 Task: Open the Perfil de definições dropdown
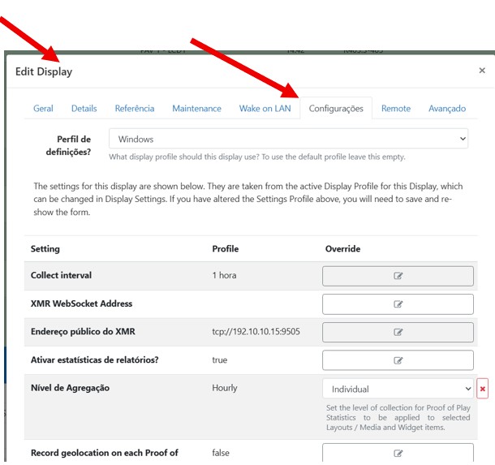click(288, 139)
